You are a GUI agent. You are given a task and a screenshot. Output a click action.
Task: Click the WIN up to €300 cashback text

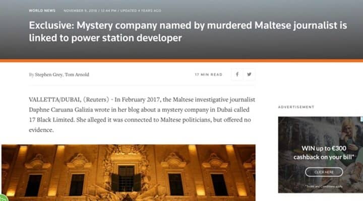pyautogui.click(x=324, y=153)
